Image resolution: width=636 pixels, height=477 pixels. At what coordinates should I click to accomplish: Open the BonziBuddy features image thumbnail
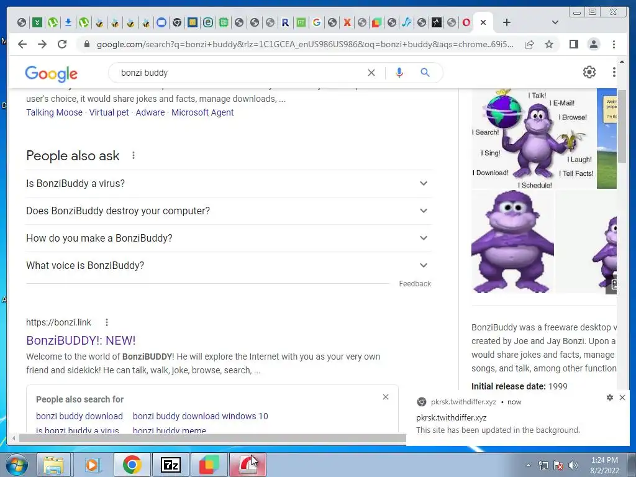[x=533, y=139]
